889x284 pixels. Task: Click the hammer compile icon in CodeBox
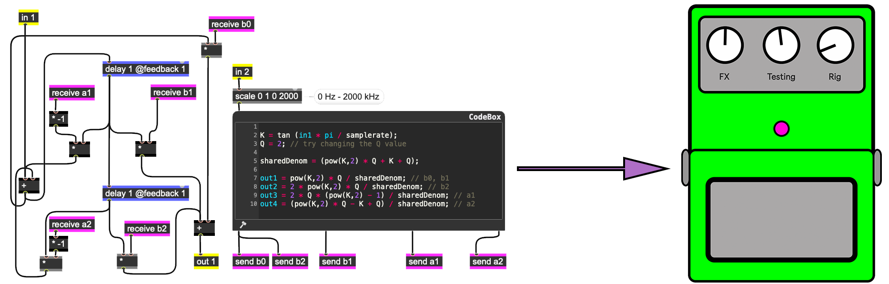point(242,224)
